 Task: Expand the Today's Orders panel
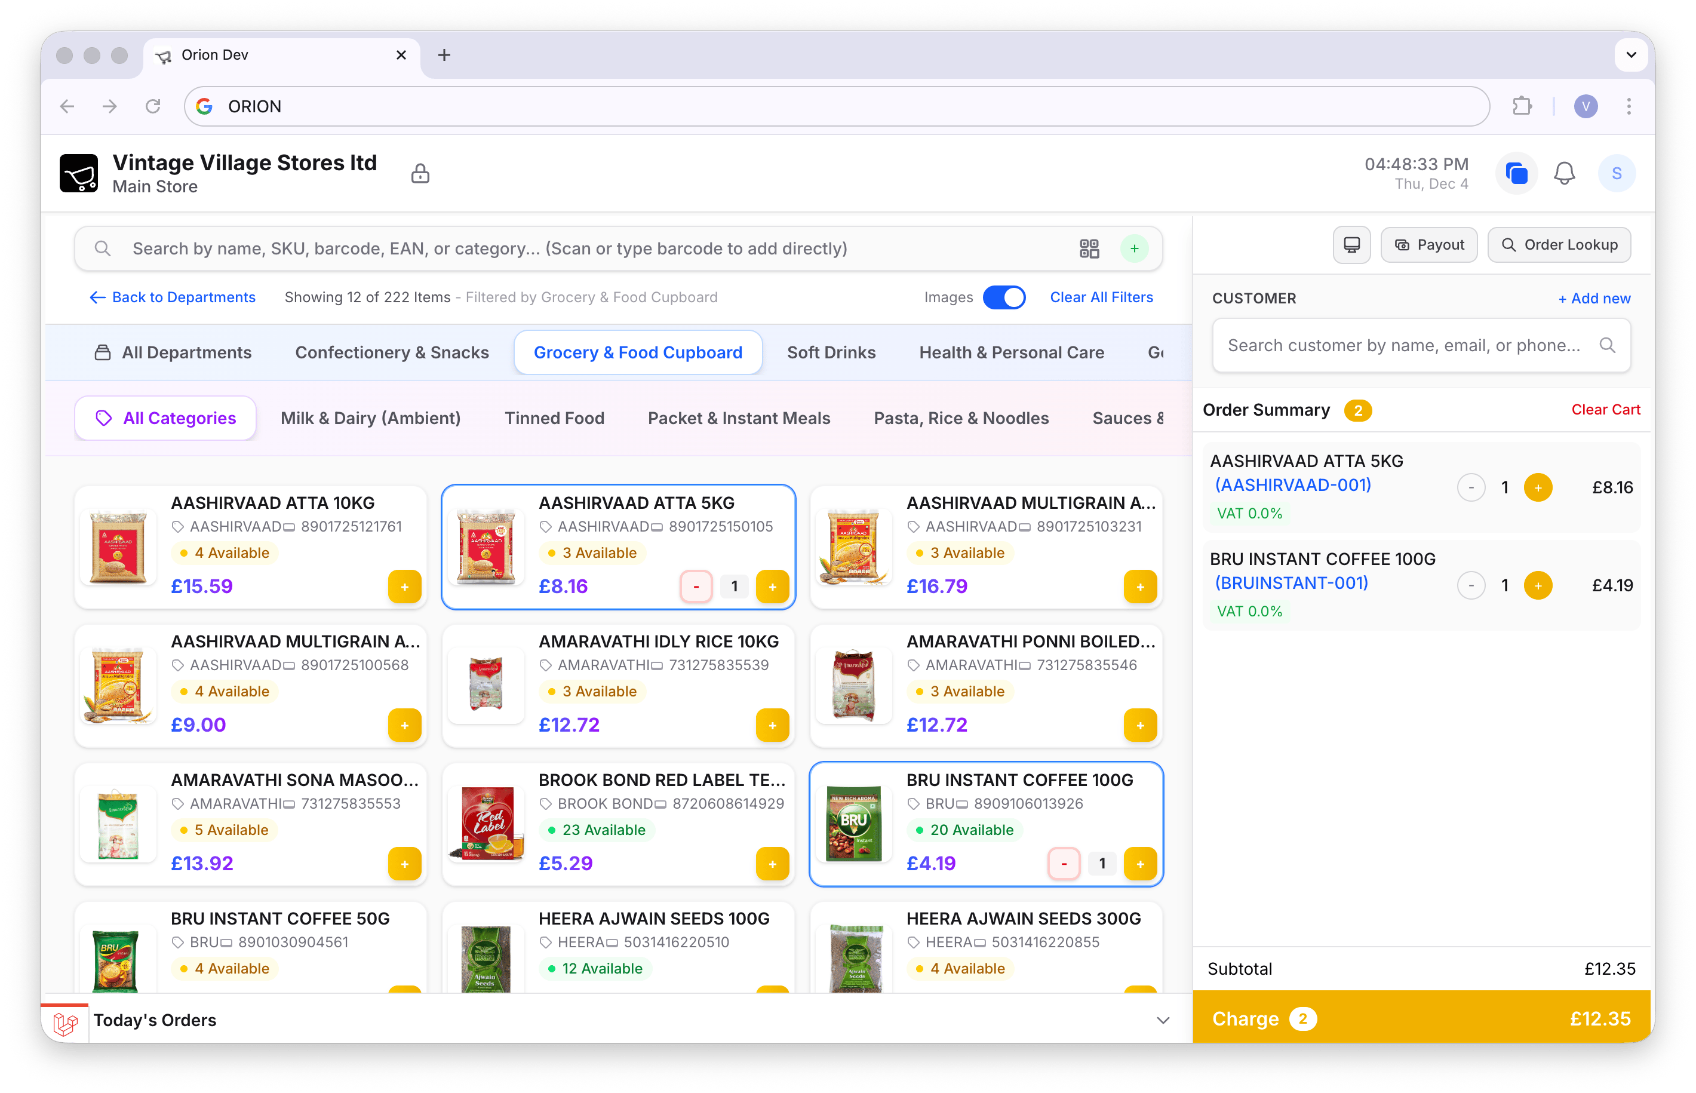point(1162,1020)
